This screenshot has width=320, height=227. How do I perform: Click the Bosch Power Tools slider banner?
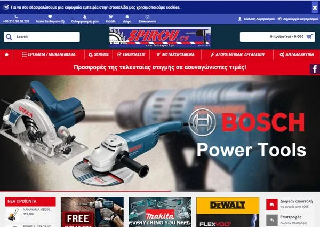click(160, 134)
